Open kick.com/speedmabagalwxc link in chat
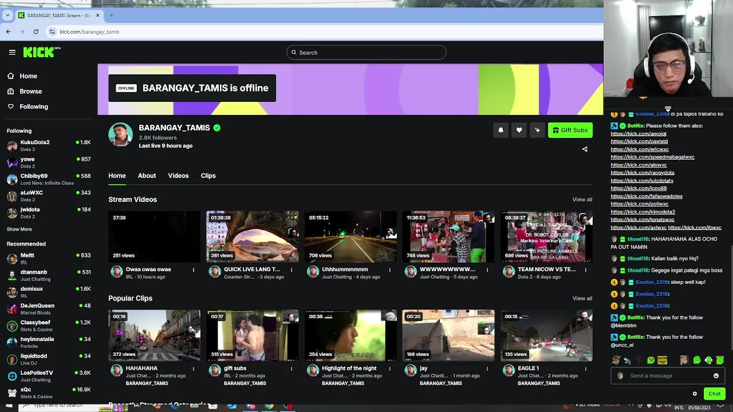 [x=652, y=157]
